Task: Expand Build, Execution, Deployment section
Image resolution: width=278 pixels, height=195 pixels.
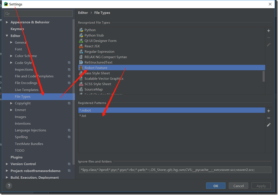Action: pos(7,178)
